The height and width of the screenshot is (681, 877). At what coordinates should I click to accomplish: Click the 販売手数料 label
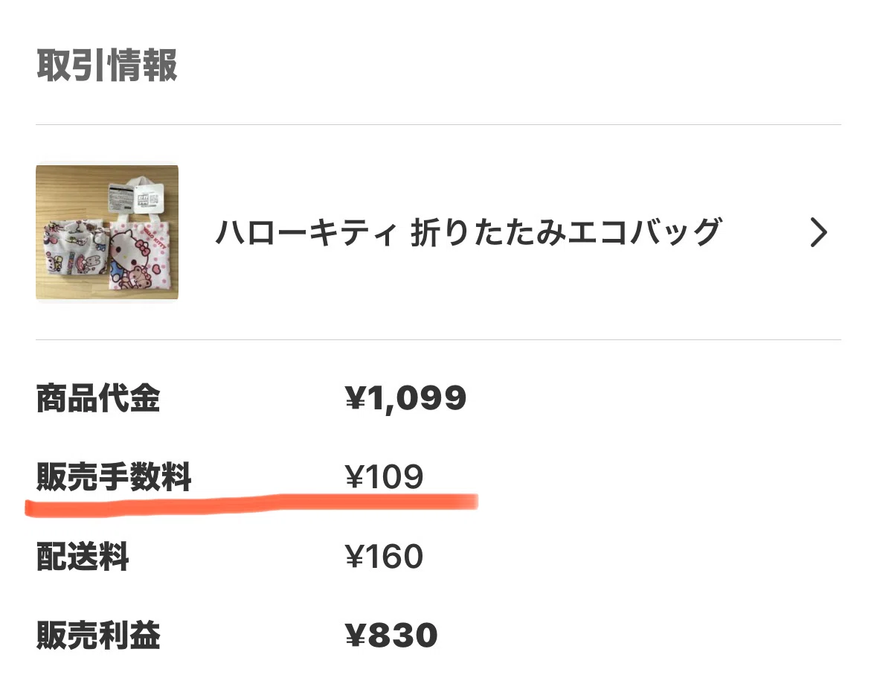114,477
